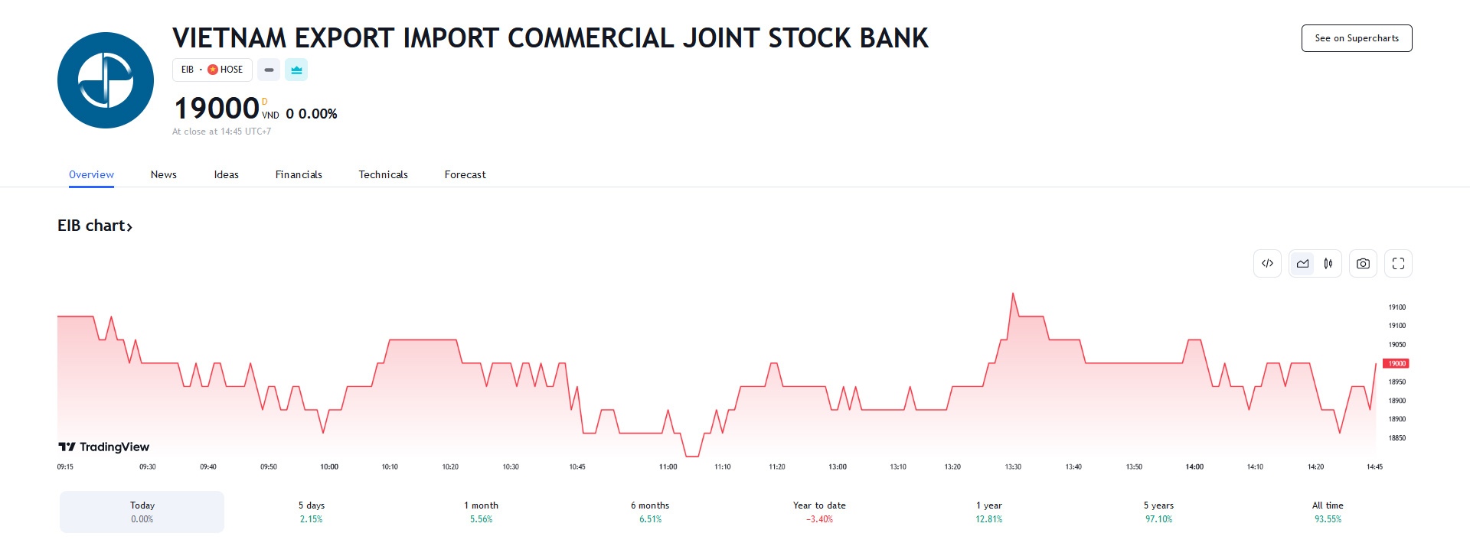The width and height of the screenshot is (1470, 559).
Task: Open the Forecast tab
Action: [465, 174]
